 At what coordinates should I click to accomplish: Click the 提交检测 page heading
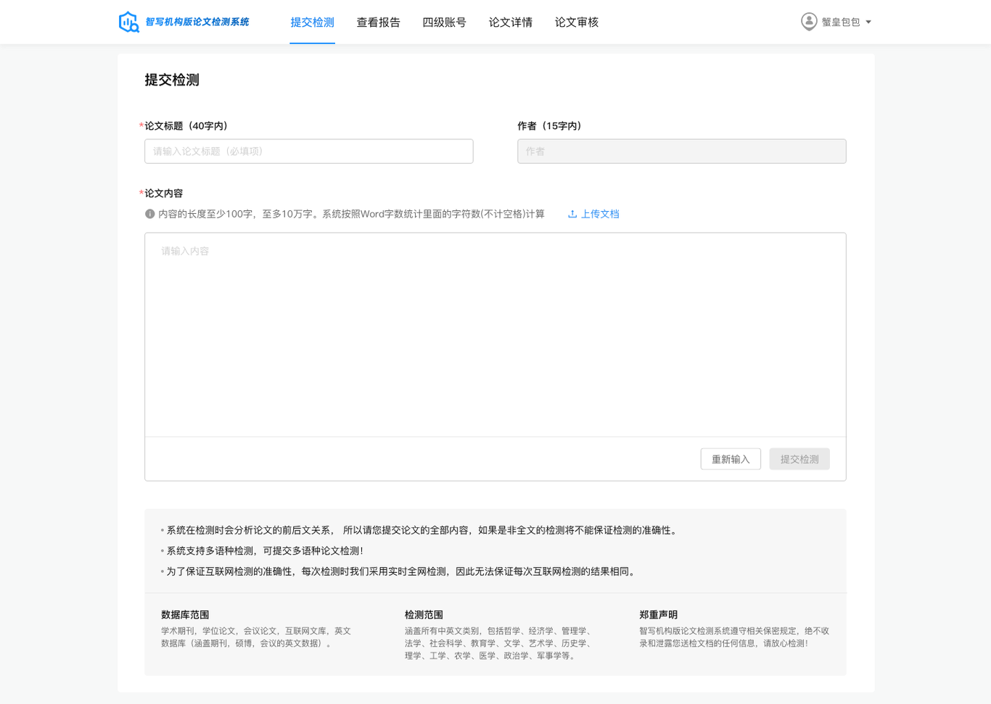pos(172,80)
